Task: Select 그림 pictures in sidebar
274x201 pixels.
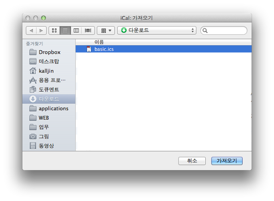Action: (49, 137)
